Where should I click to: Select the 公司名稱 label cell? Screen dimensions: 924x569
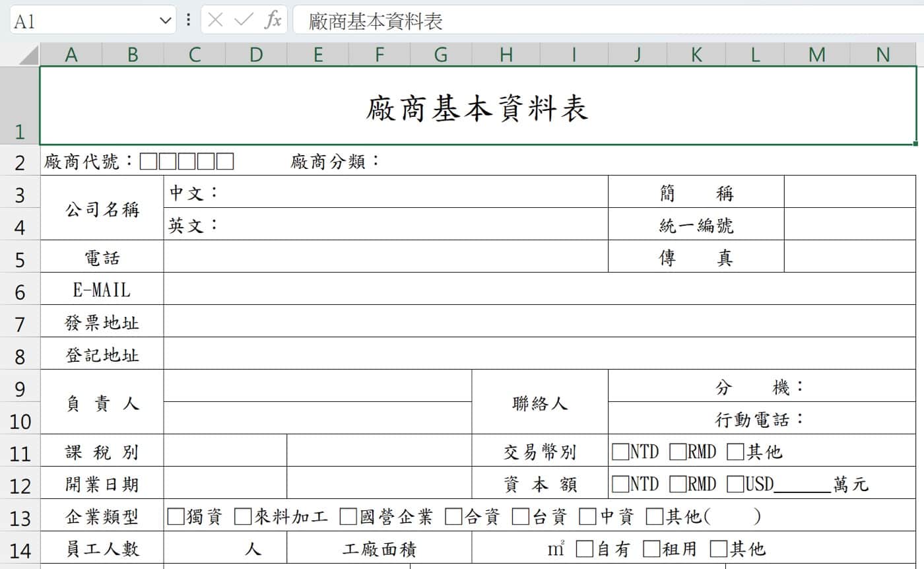coord(102,209)
